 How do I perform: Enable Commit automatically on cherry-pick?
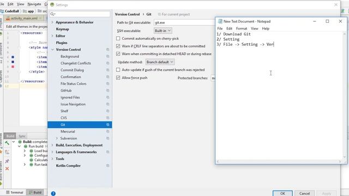[118, 39]
